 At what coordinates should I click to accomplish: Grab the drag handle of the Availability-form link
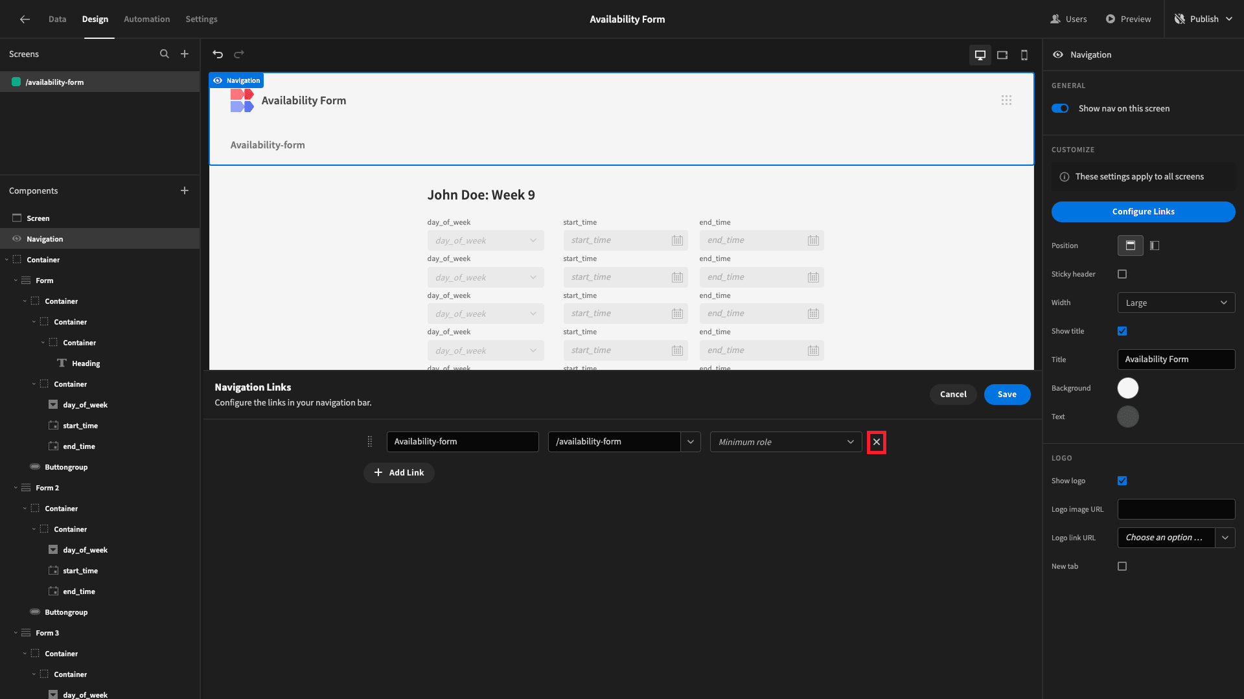370,442
